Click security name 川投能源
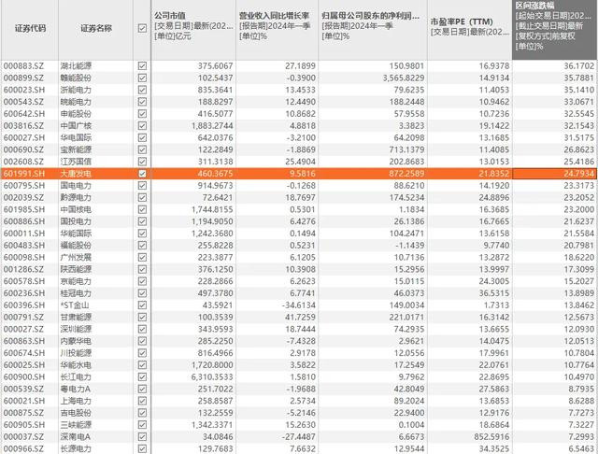598x454 pixels. coord(76,353)
